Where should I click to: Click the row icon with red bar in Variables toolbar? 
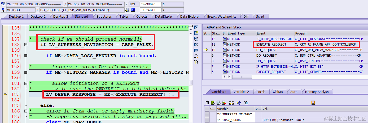tap(224, 102)
